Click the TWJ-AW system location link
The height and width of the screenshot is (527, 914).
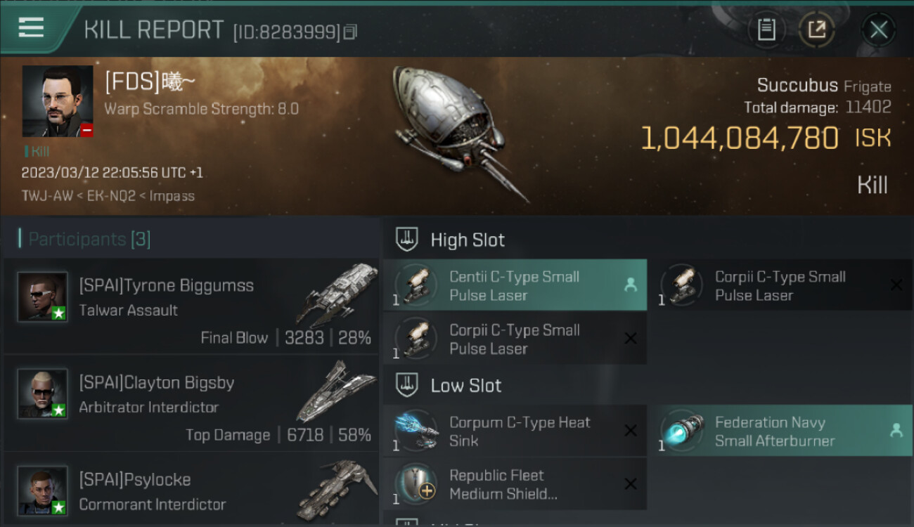click(46, 196)
